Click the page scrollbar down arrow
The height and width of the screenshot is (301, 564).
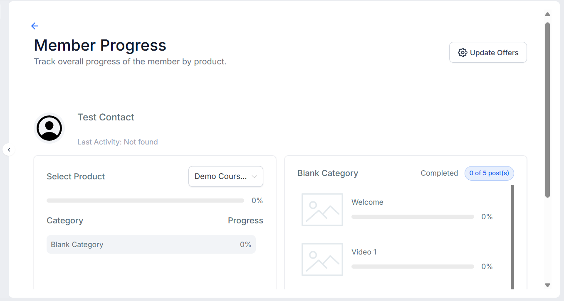point(547,285)
